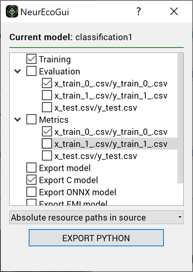This screenshot has width=193, height=272.
Task: Check highlighted x_train_1_.csv under Metrics
Action: (x=47, y=144)
